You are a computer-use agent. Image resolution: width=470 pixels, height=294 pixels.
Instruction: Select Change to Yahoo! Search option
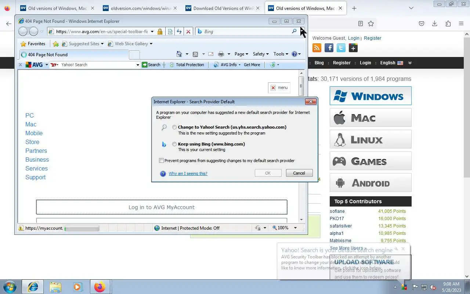point(174,127)
